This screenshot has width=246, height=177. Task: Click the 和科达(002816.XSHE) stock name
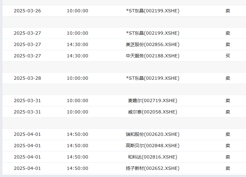[x=153, y=157]
